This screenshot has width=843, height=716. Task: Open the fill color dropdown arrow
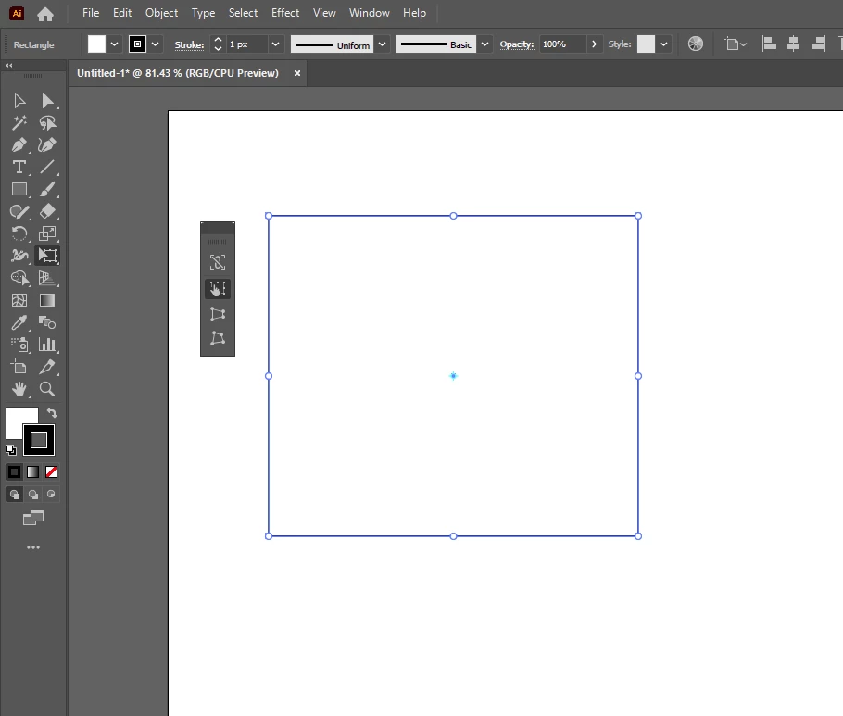point(114,44)
